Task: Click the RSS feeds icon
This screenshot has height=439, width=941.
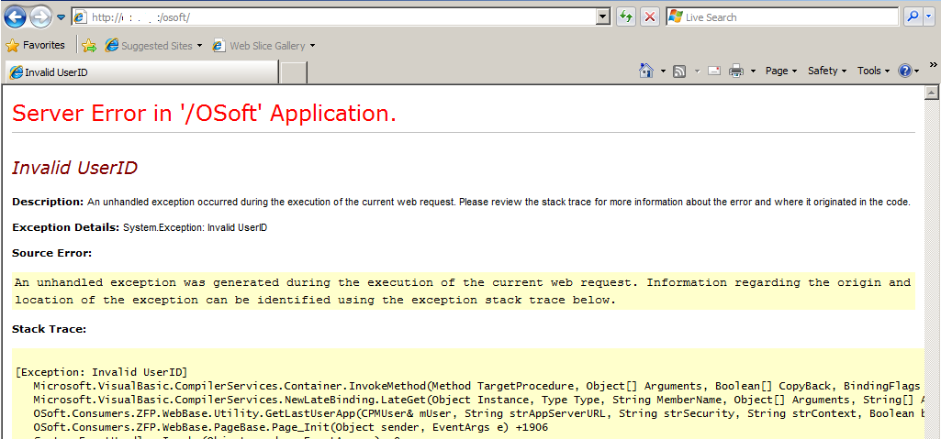Action: (x=680, y=71)
